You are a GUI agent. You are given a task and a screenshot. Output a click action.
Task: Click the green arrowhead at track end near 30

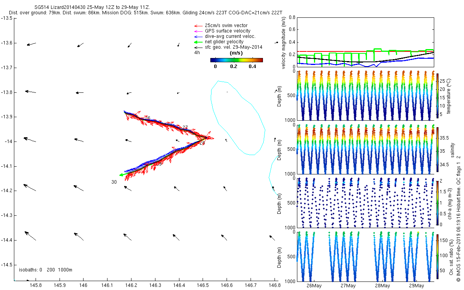coord(121,175)
